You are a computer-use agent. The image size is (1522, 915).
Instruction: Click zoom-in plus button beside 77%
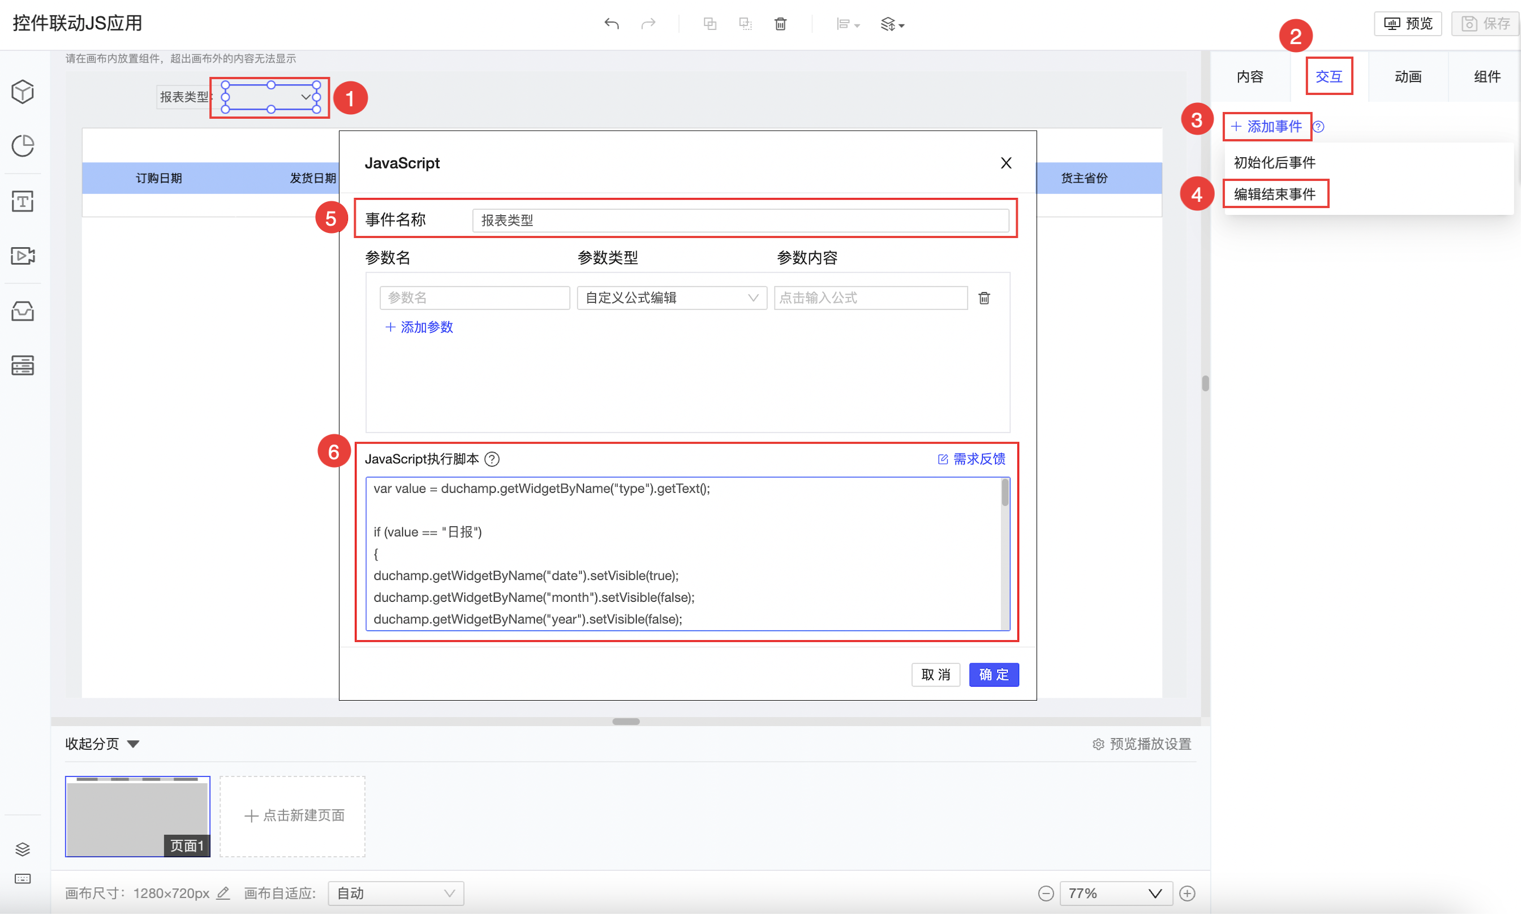(1186, 894)
